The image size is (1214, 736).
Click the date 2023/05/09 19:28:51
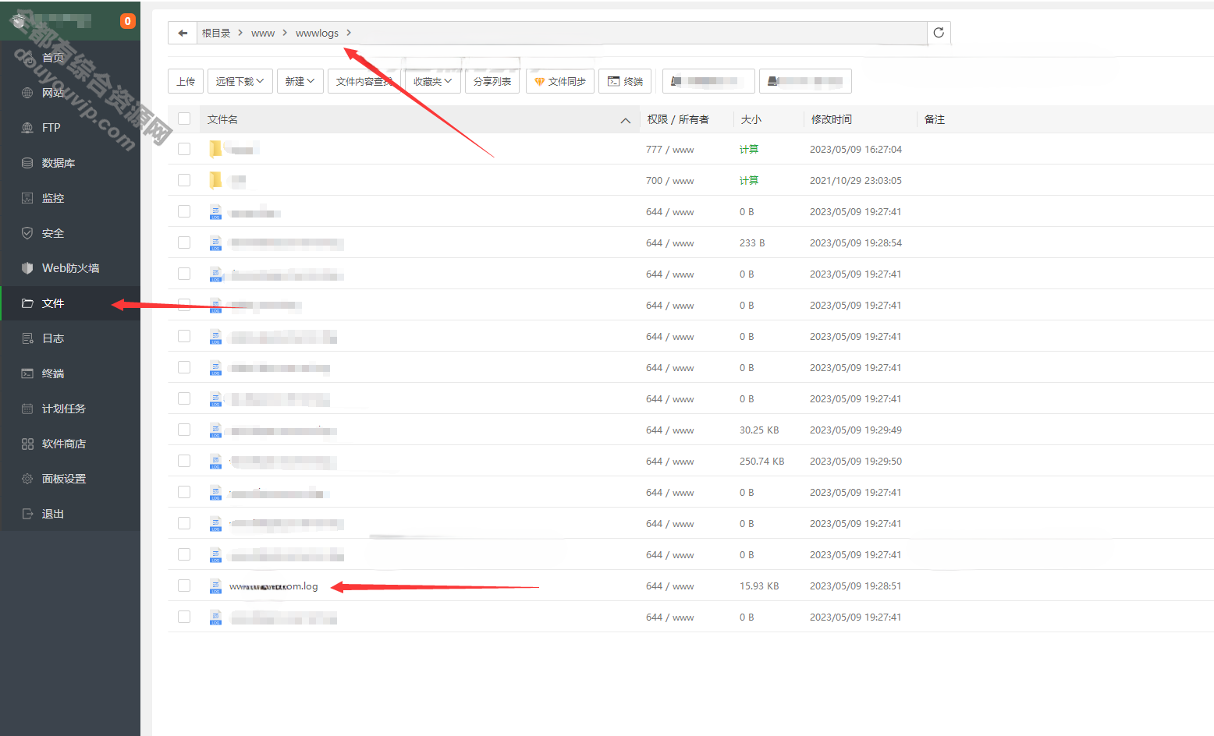click(855, 586)
